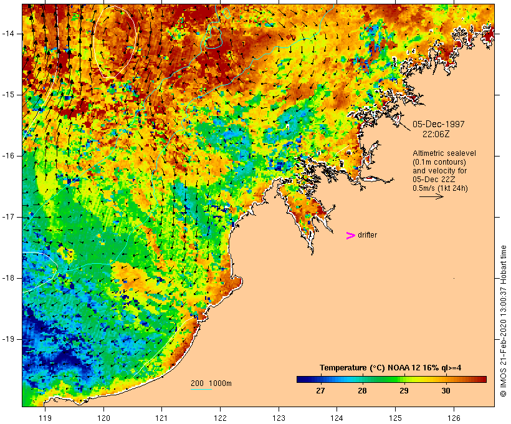Click the '05-Dec-1997' date text
Screen dimensions: 511x424
[438, 124]
